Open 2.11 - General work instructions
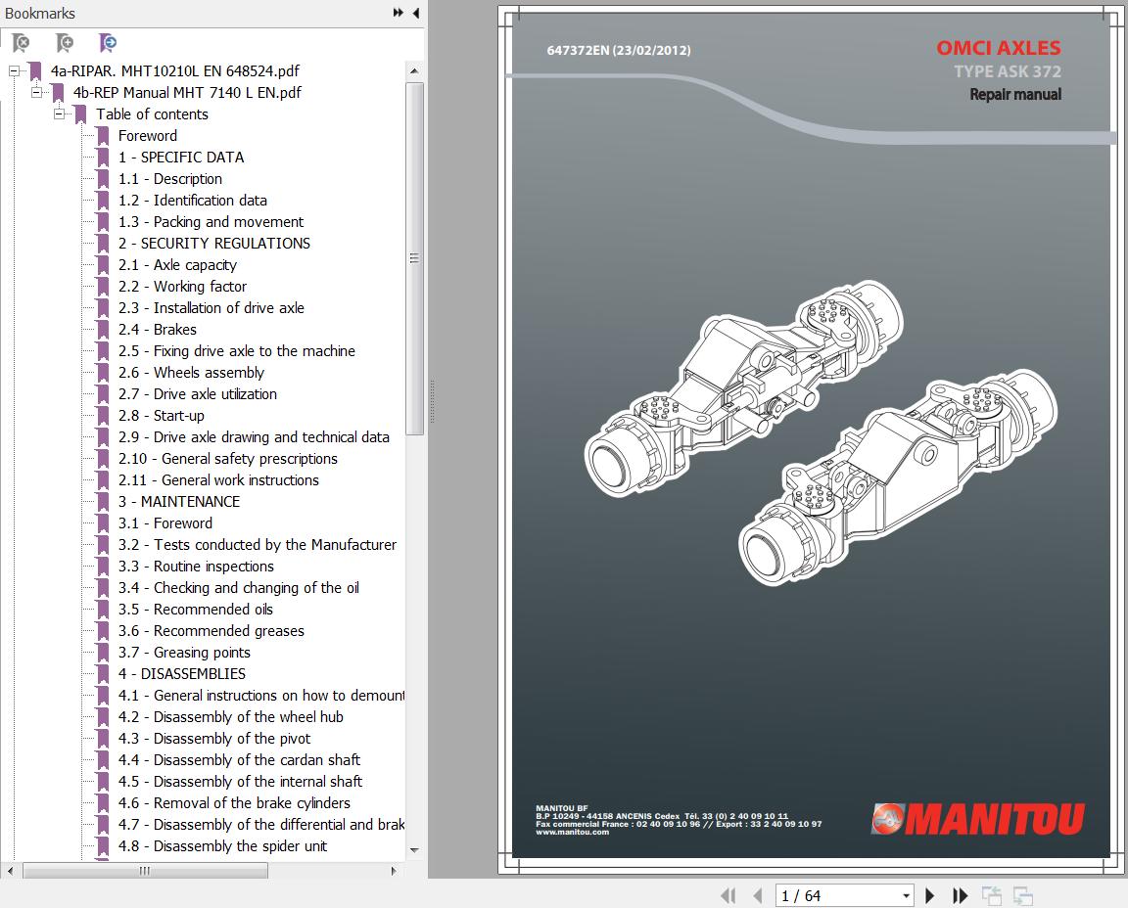Screen dimensions: 1128x908 tap(218, 481)
